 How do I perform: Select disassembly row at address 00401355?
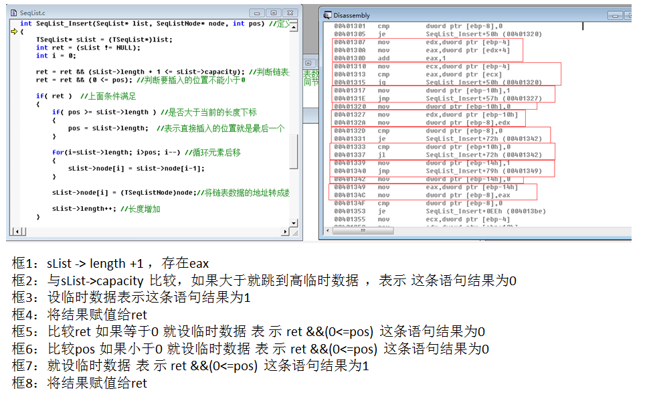point(422,220)
